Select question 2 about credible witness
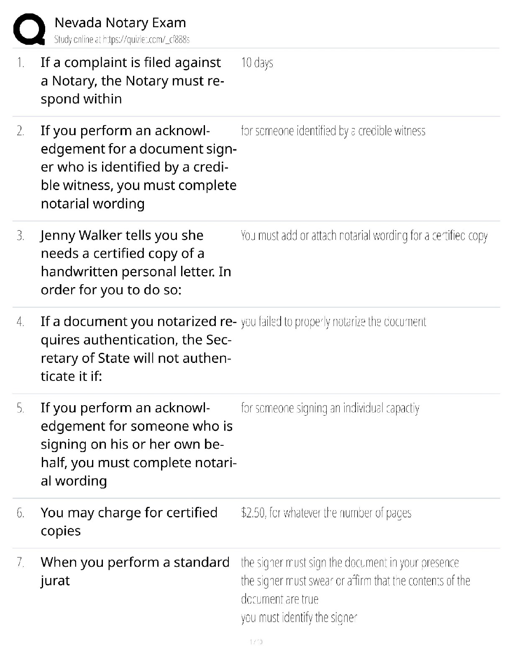Image resolution: width=512 pixels, height=663 pixels. coord(138,167)
